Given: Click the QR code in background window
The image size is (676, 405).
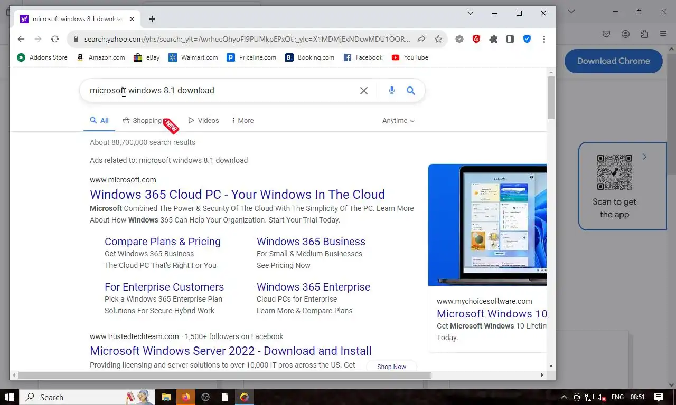Looking at the screenshot, I should tap(615, 172).
